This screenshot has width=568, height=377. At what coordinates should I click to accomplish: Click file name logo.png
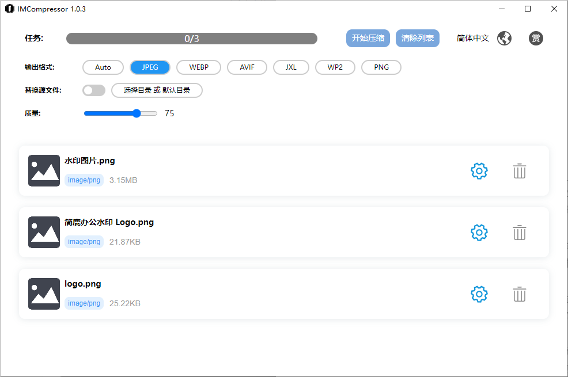(83, 284)
